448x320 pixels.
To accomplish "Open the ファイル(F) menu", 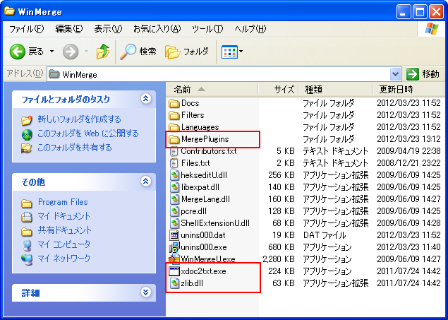I will pyautogui.click(x=26, y=28).
